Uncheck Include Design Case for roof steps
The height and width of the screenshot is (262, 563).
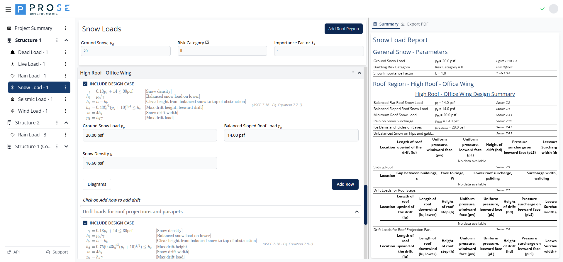pyautogui.click(x=85, y=84)
